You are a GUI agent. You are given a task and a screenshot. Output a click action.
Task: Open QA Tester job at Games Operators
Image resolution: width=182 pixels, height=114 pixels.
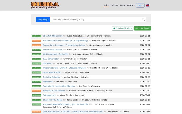[x=47, y=63]
